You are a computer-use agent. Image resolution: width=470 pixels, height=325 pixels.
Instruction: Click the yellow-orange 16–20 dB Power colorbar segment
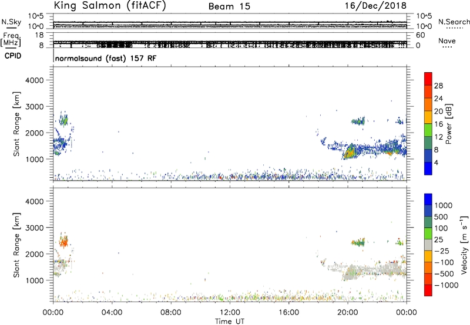[x=428, y=117]
